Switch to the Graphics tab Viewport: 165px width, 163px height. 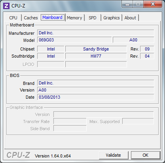112,18
